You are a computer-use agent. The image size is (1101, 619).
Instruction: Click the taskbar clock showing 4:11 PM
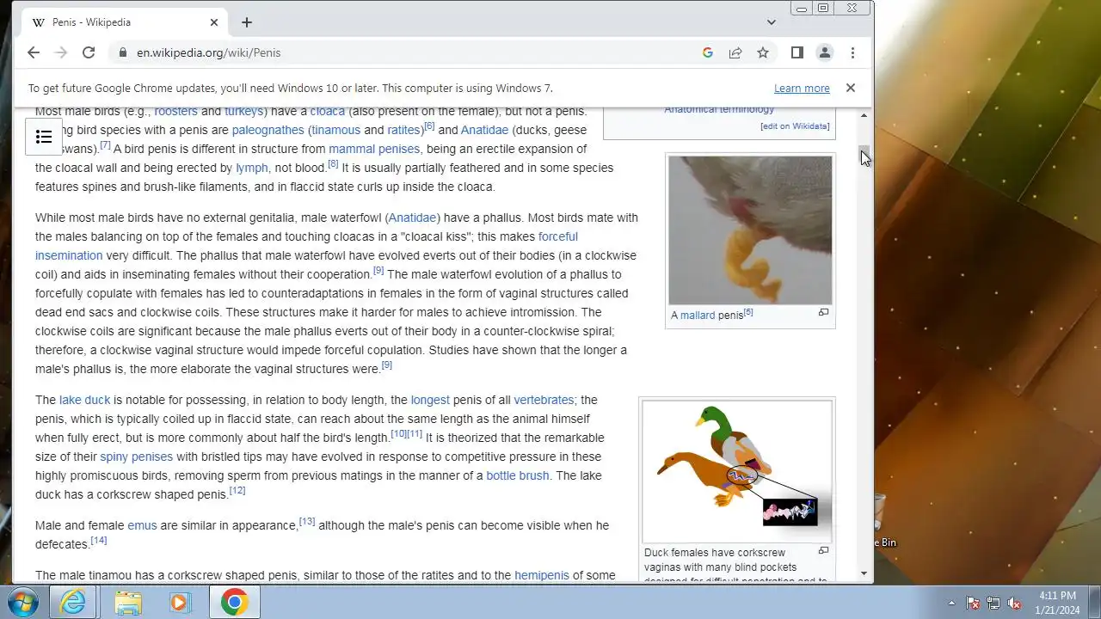click(x=1057, y=603)
